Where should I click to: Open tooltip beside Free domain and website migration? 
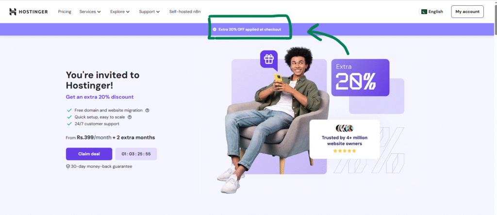(147, 110)
